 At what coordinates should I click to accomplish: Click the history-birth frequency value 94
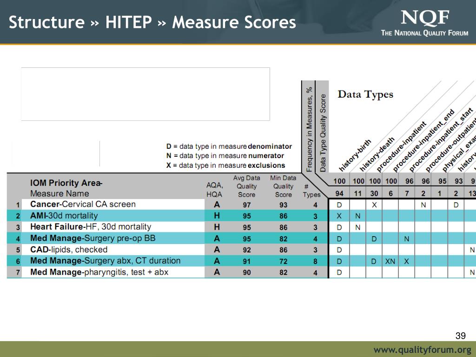339,193
